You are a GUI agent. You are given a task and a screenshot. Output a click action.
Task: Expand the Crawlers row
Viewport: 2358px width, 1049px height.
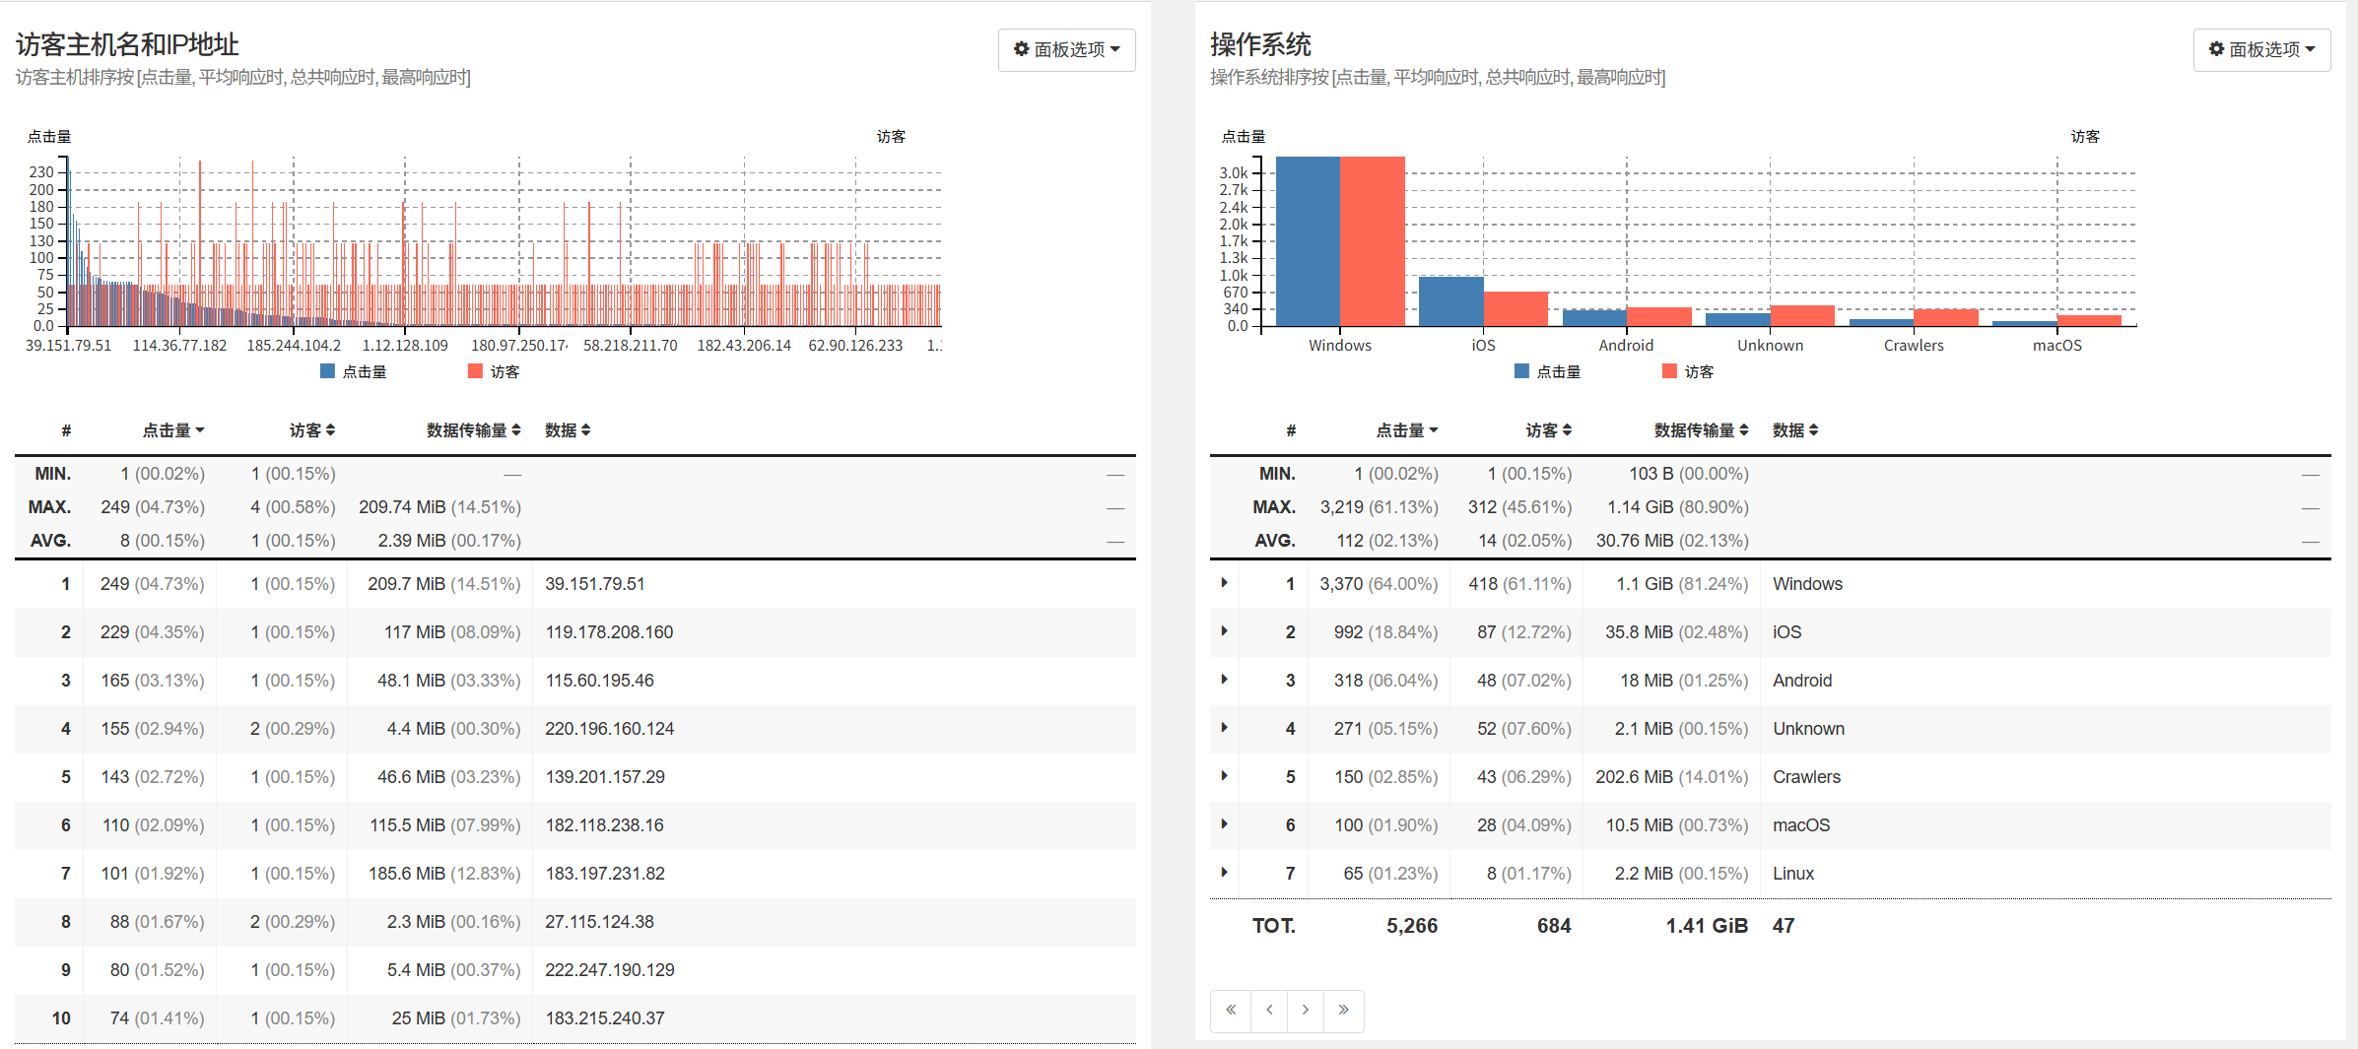click(x=1224, y=776)
